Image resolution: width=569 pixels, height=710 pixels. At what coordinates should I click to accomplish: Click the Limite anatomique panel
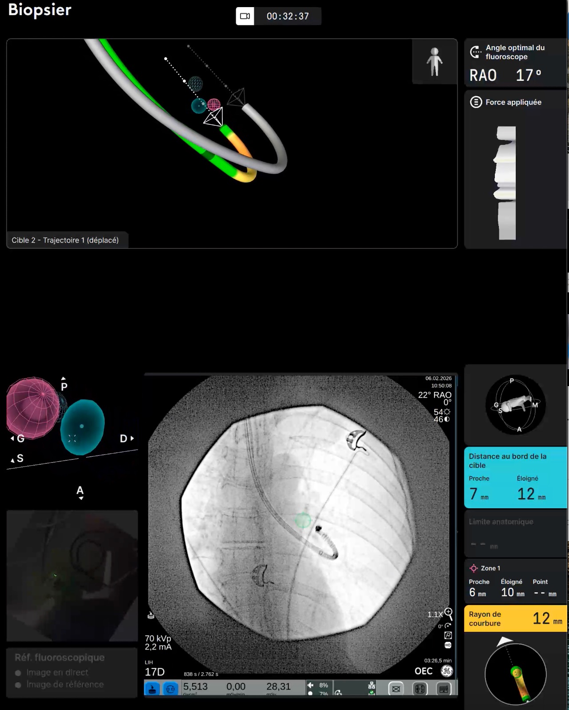pyautogui.click(x=516, y=534)
